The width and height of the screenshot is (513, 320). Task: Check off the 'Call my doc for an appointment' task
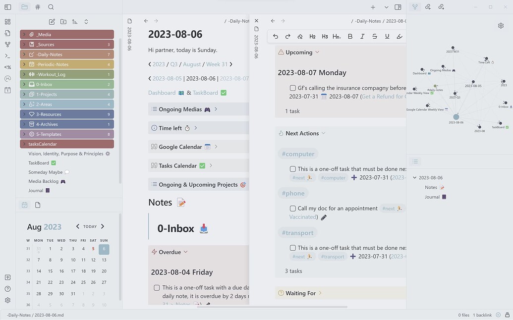292,208
